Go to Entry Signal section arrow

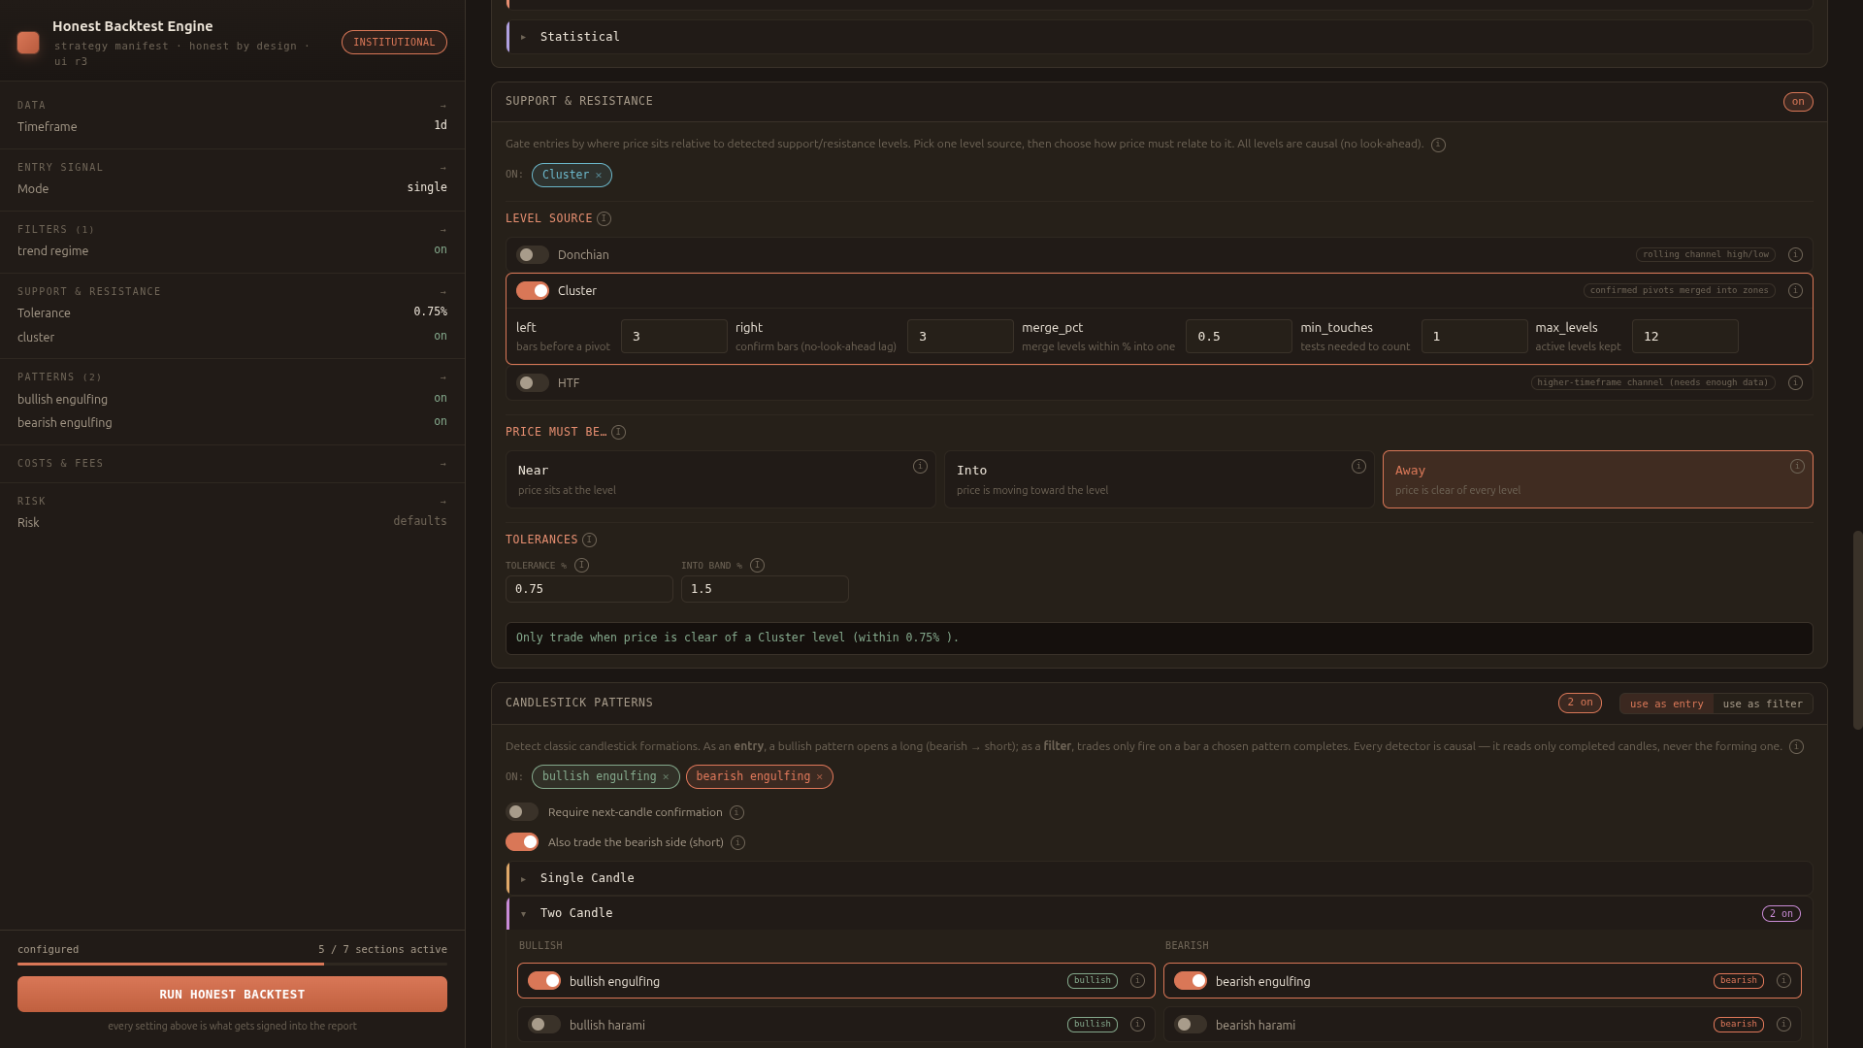pyautogui.click(x=442, y=168)
